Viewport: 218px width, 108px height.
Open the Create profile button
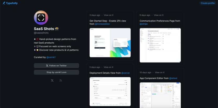208,3
